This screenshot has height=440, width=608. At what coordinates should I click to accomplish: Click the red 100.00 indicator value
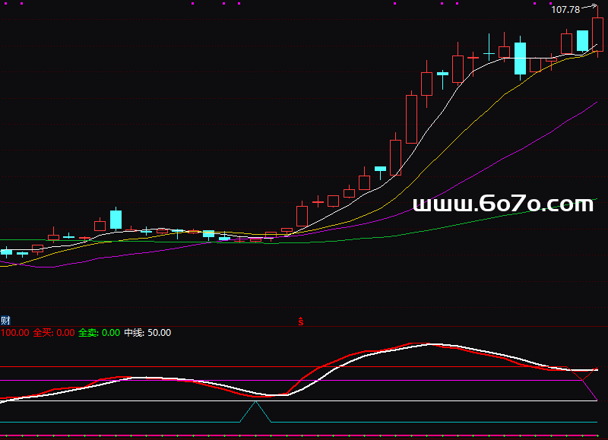(14, 333)
